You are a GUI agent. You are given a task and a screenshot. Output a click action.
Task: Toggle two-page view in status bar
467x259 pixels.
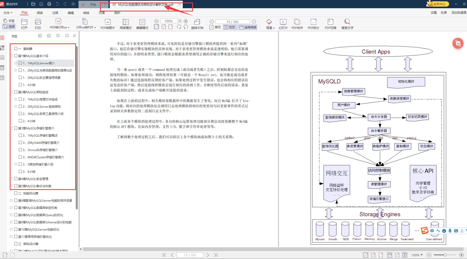pyautogui.click(x=405, y=255)
